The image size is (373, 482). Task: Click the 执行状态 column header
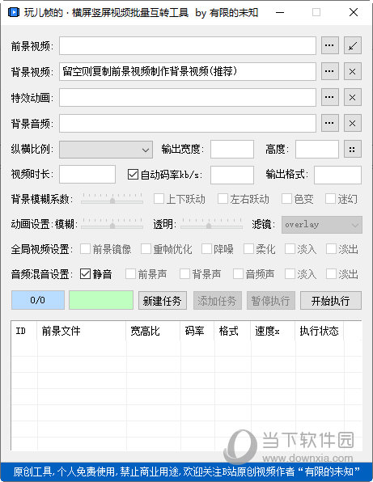[320, 331]
